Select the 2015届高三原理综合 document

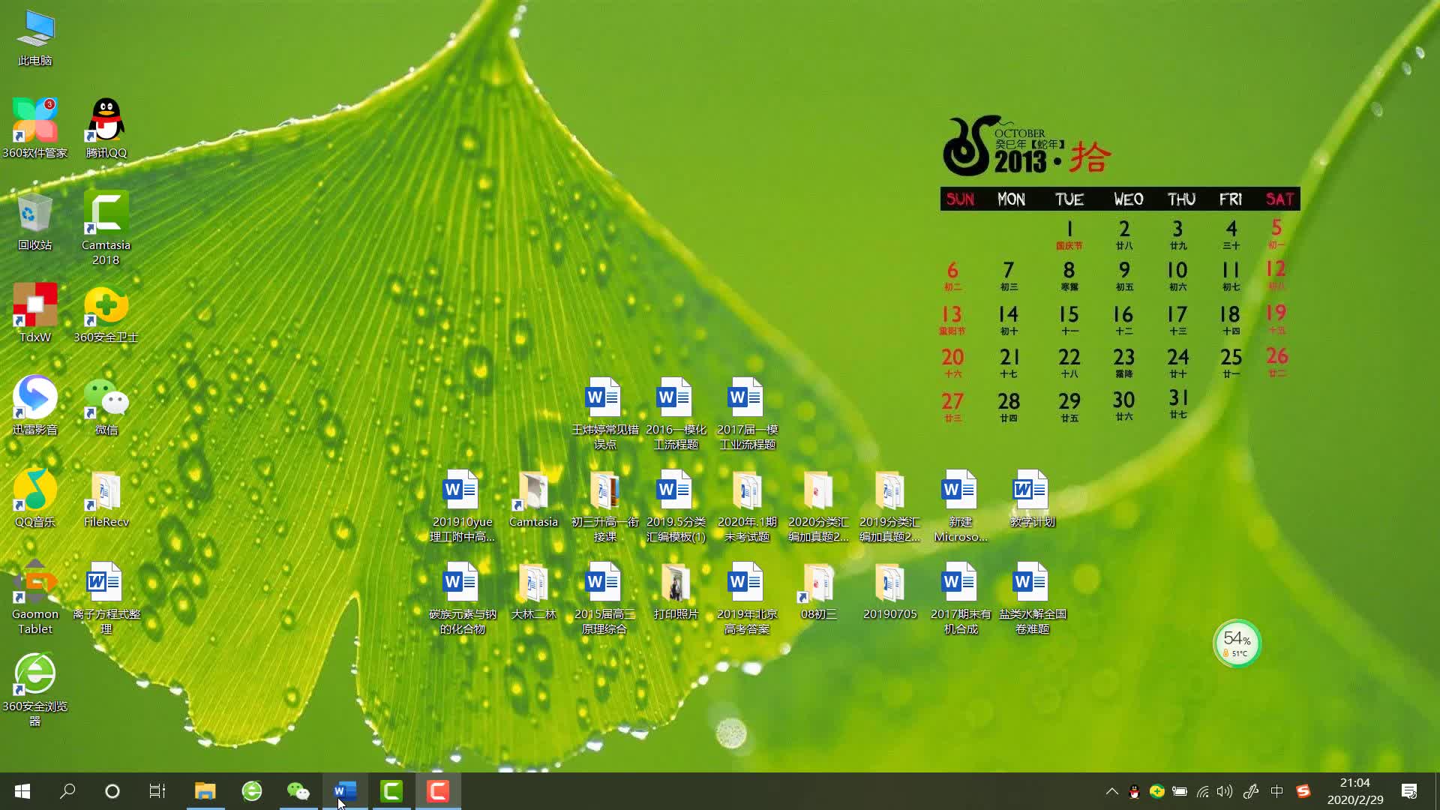pos(605,598)
